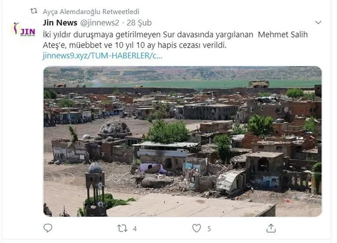Open the 28 Şub timestamp
Viewport: 337px width, 243px height.
coord(139,23)
